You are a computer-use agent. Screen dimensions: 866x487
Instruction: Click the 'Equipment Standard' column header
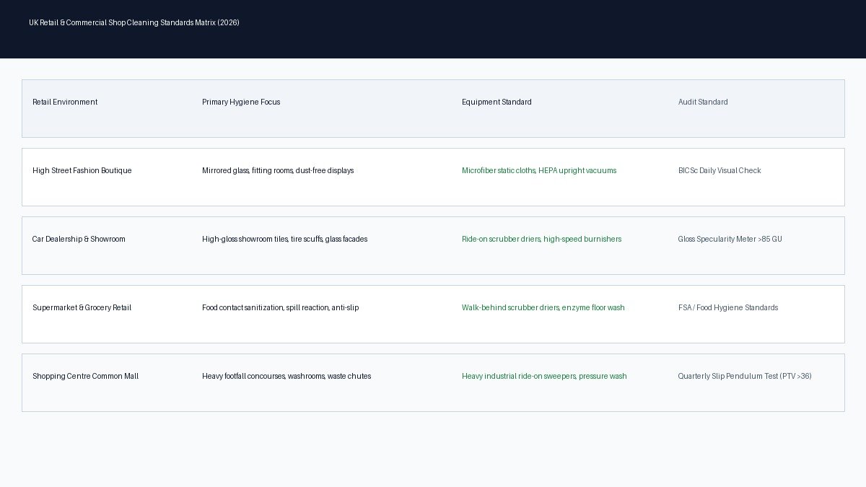[497, 102]
